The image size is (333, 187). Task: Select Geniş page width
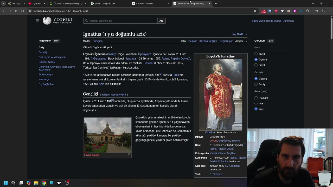[256, 84]
